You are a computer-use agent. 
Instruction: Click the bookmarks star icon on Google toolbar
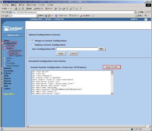(56, 16)
